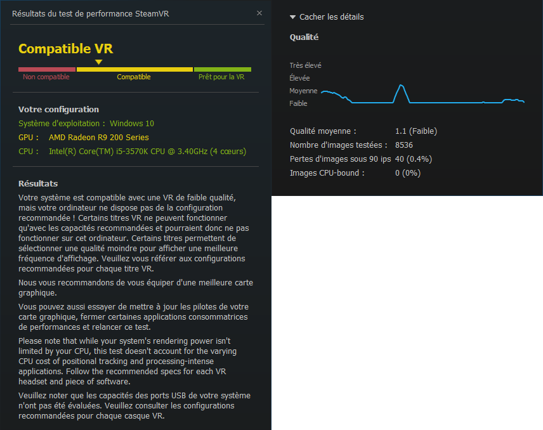Click the green segment of the rating bar
The width and height of the screenshot is (543, 430).
[222, 69]
